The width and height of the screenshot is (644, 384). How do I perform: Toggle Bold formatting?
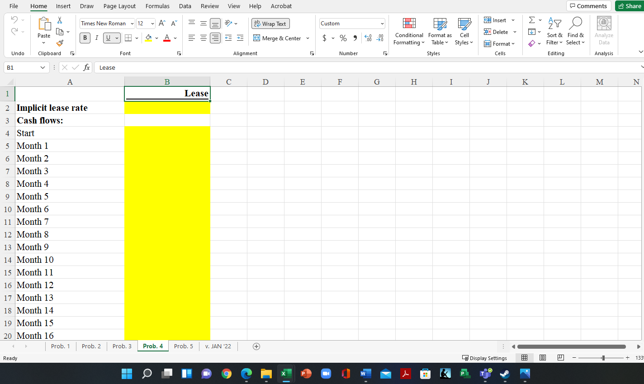point(85,38)
